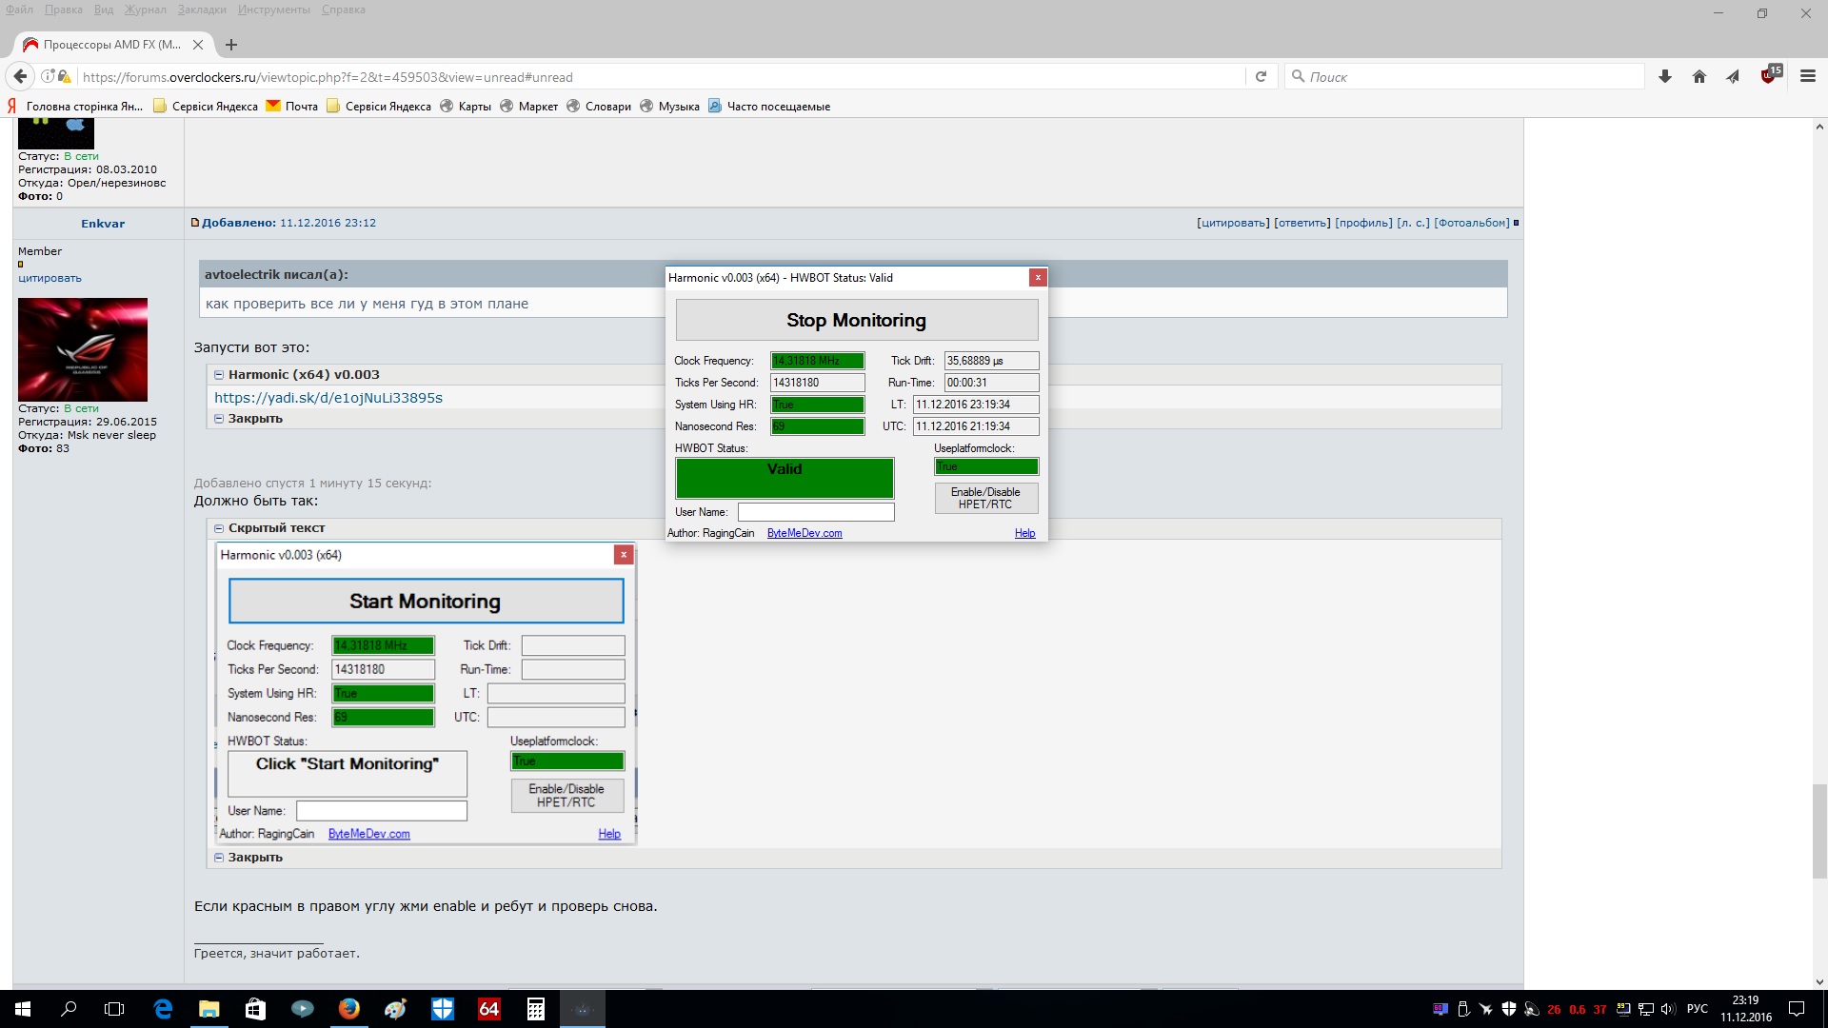The width and height of the screenshot is (1828, 1028).
Task: Stop monitoring in the Harmonic window
Action: (x=856, y=321)
